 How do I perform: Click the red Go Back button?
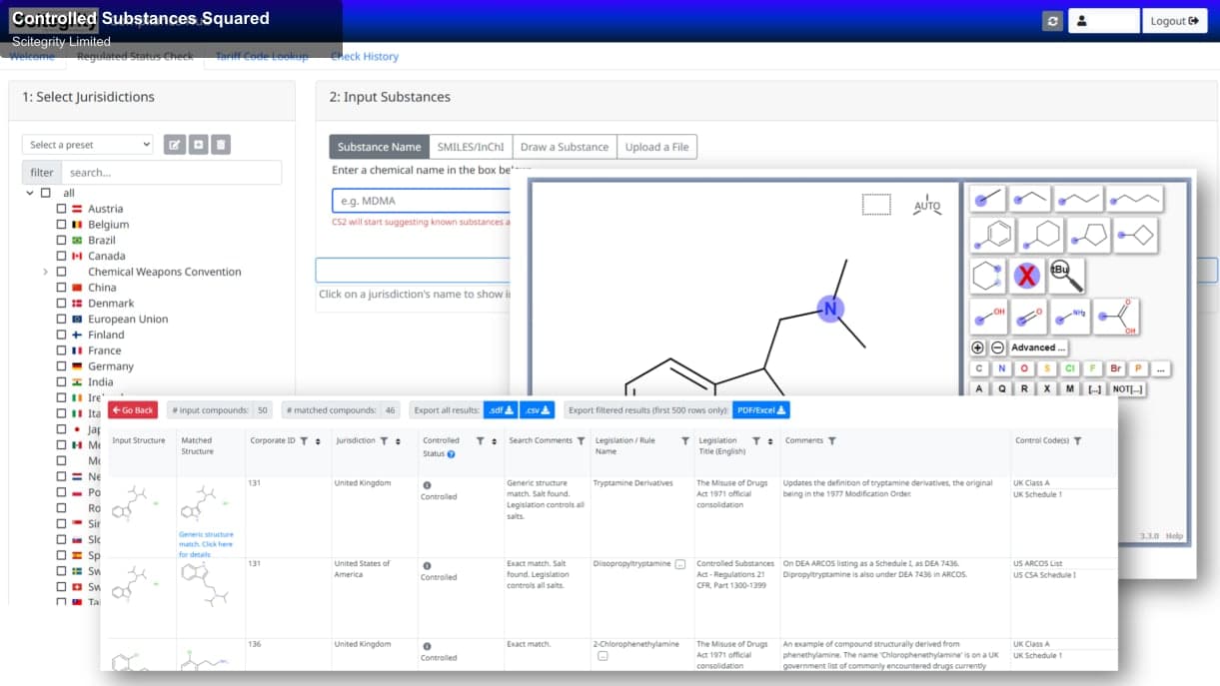133,409
